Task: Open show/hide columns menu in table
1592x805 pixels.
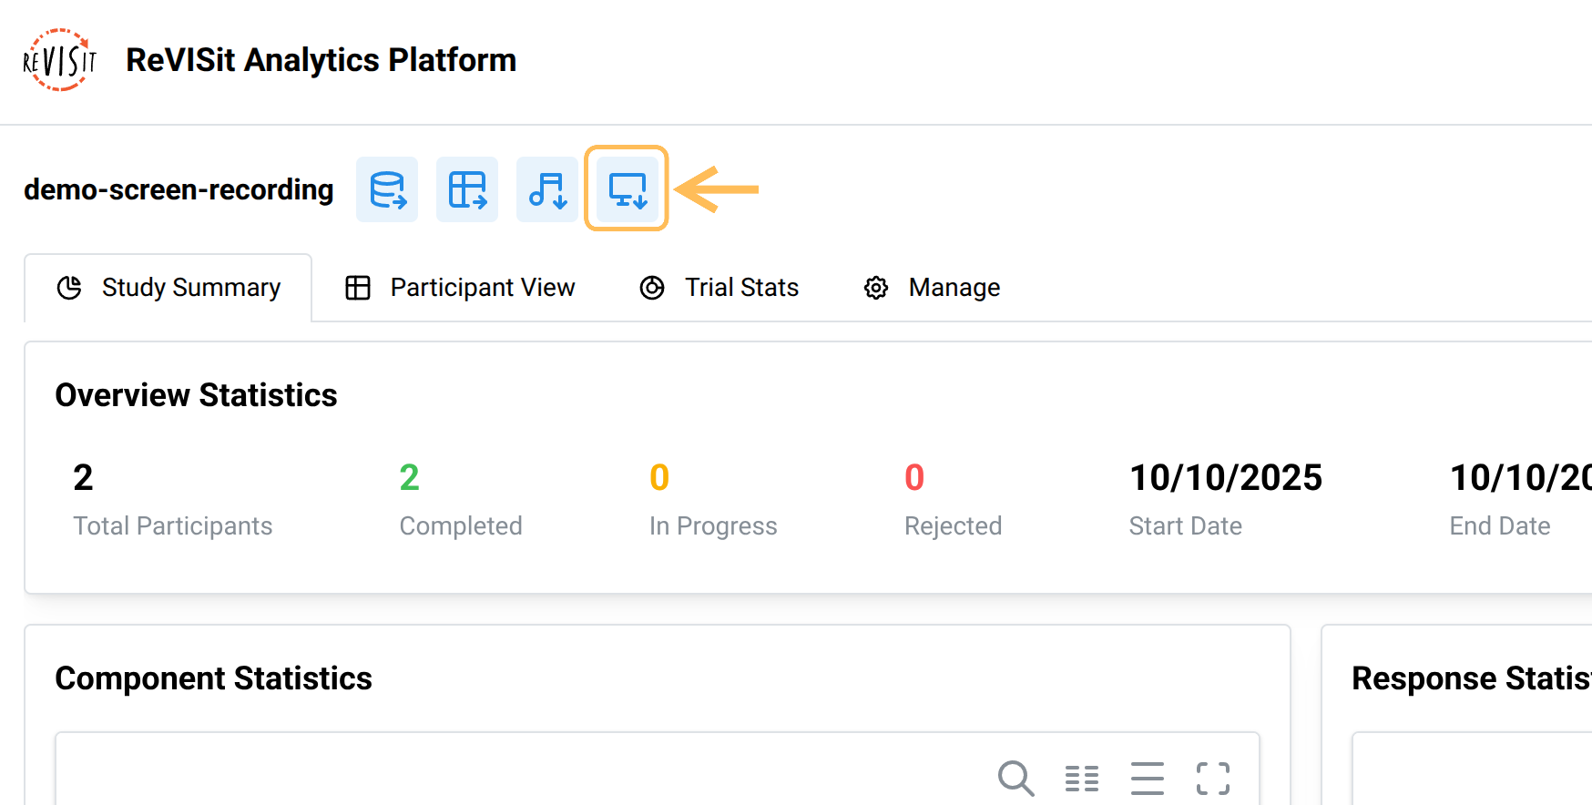Action: pyautogui.click(x=1082, y=779)
